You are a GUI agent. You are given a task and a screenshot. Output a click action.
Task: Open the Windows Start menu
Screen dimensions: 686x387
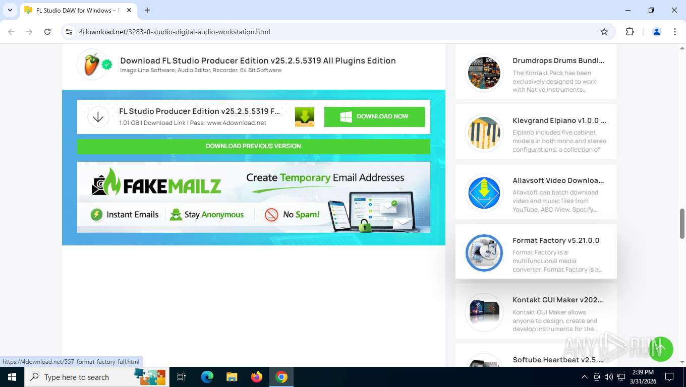point(12,377)
